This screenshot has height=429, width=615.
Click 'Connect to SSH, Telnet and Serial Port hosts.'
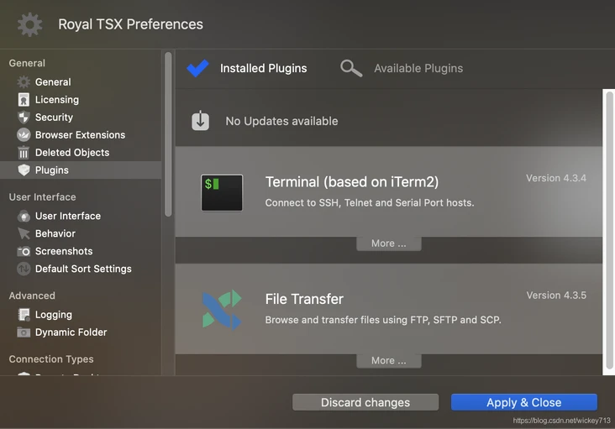click(370, 203)
